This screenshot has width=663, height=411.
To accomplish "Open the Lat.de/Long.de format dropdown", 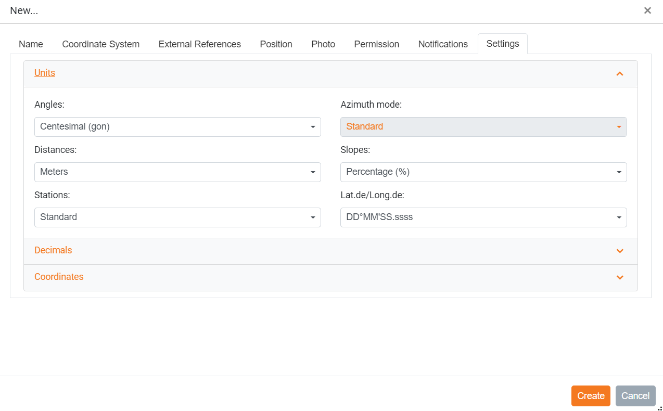I will pyautogui.click(x=483, y=217).
